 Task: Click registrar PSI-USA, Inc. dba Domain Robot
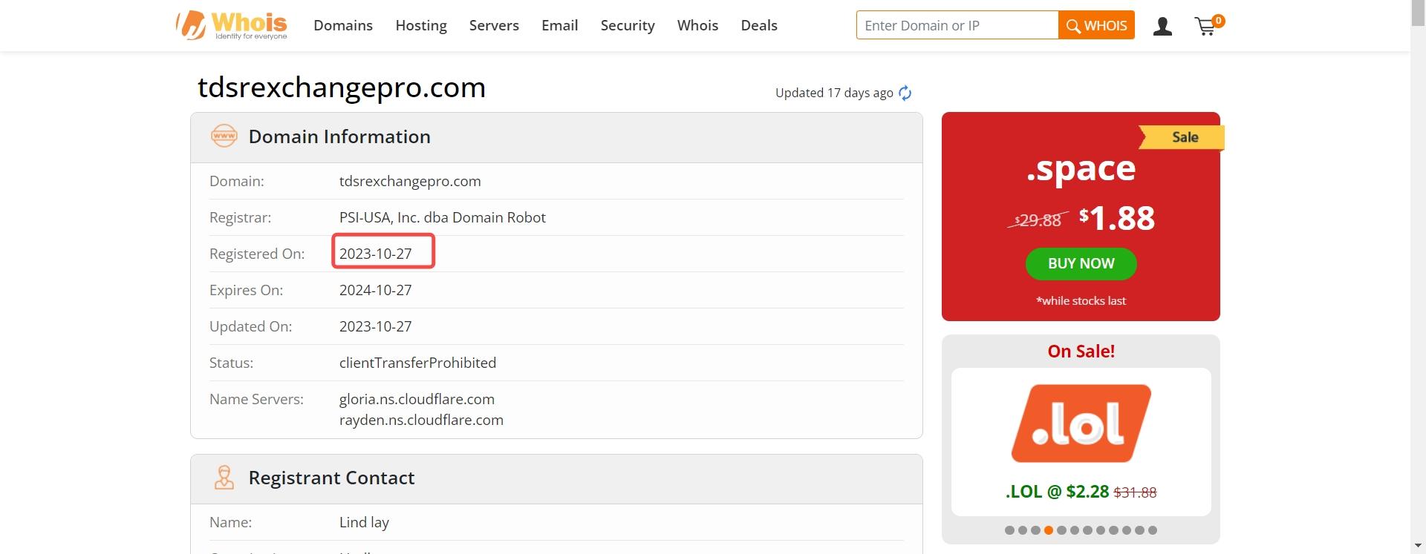pos(442,217)
